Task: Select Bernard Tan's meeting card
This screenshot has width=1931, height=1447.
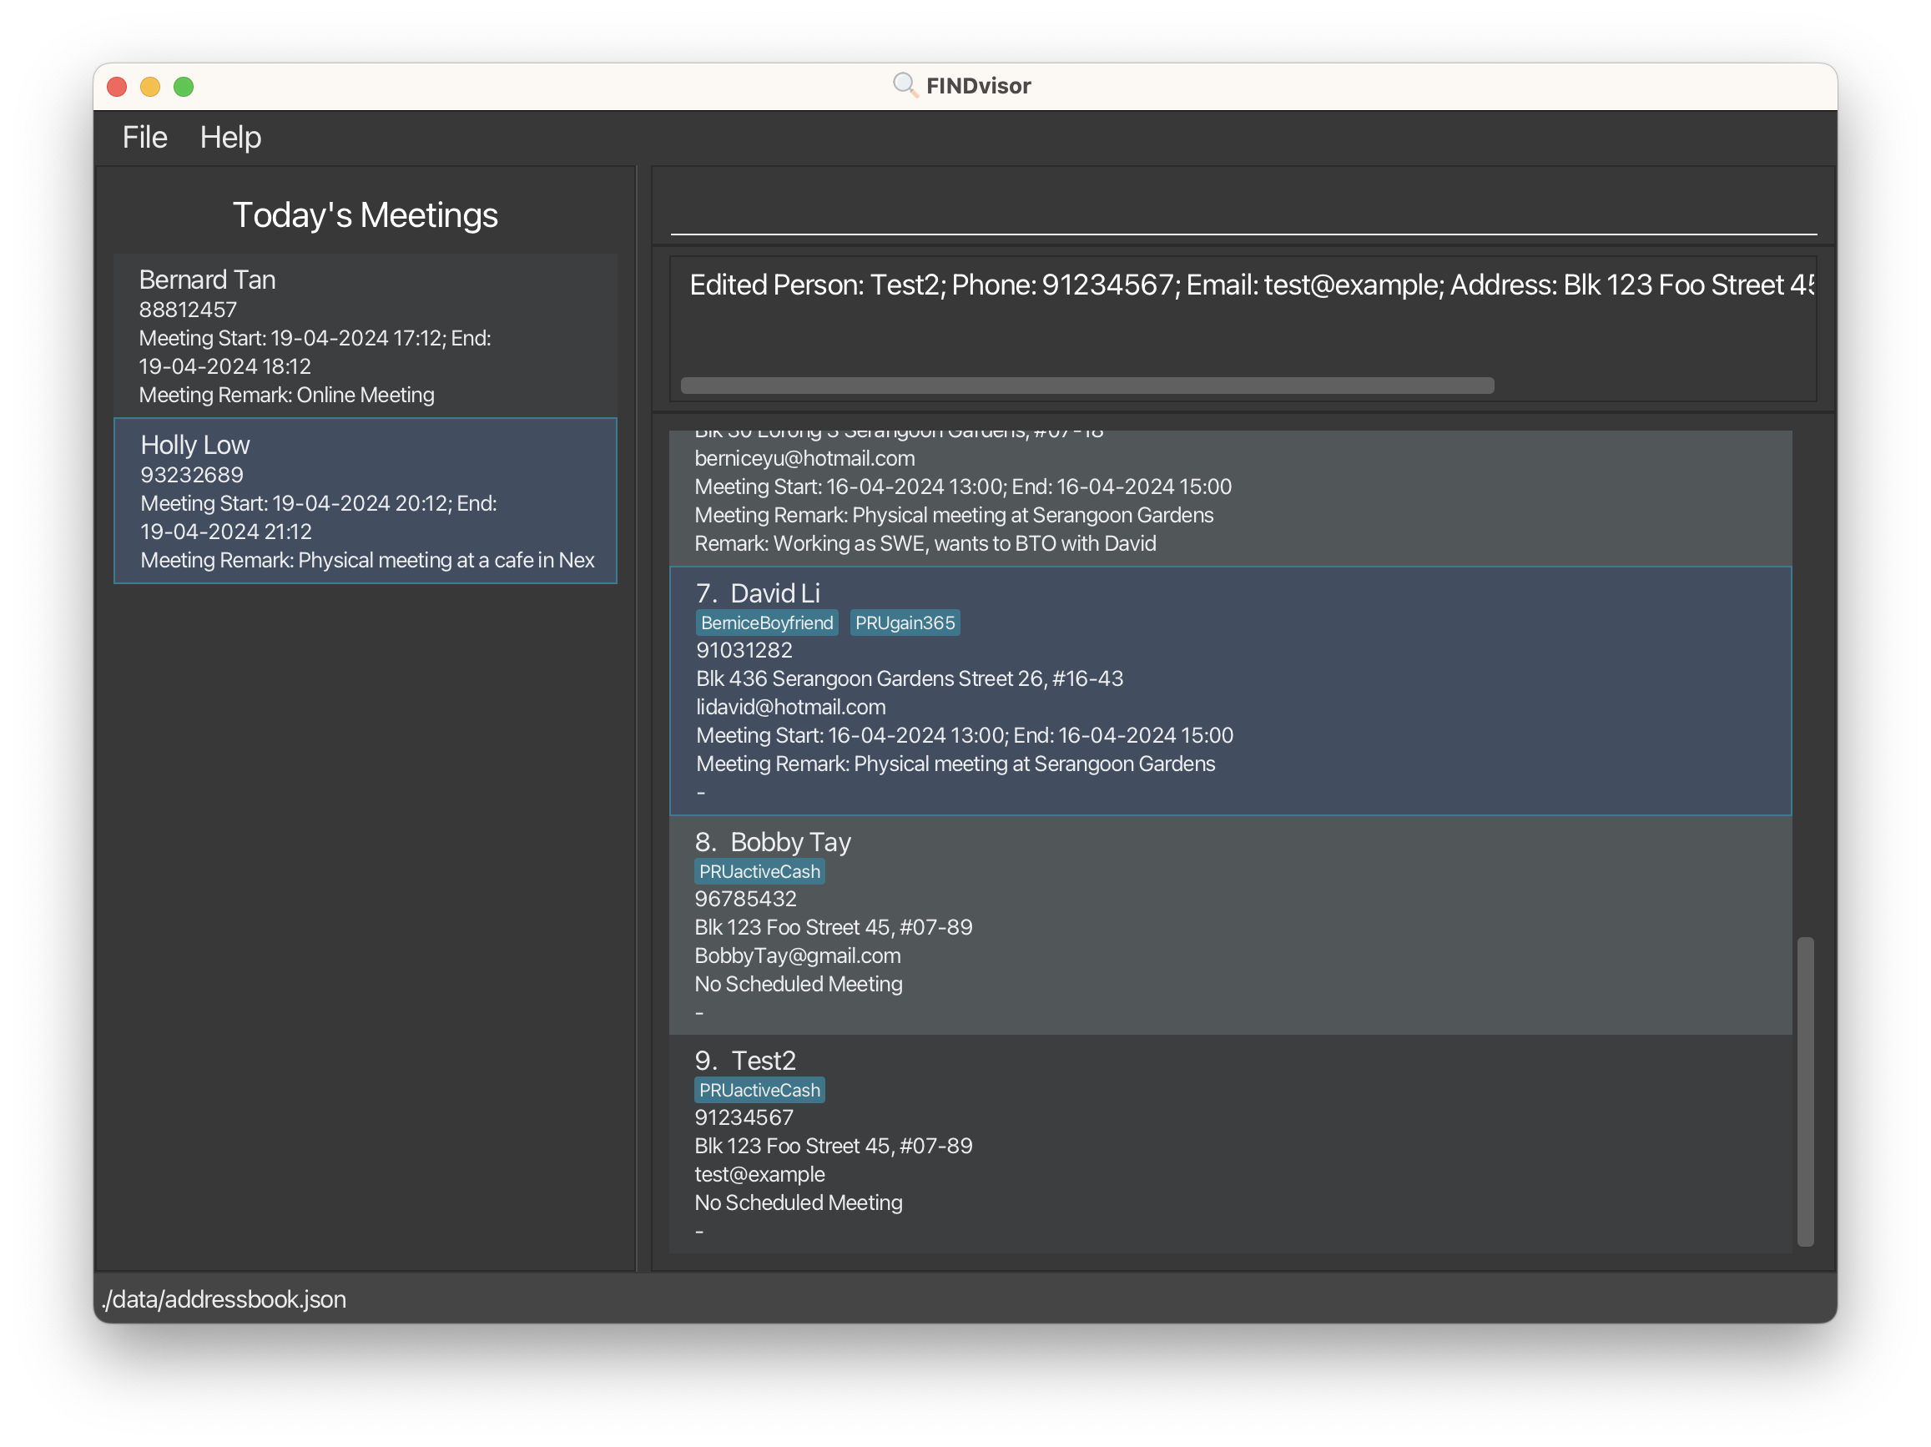Action: [x=365, y=336]
